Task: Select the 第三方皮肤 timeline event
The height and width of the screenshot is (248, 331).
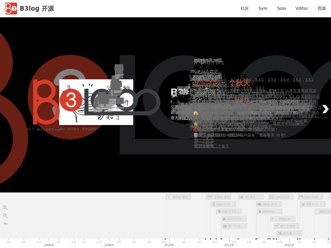Action: point(287,226)
